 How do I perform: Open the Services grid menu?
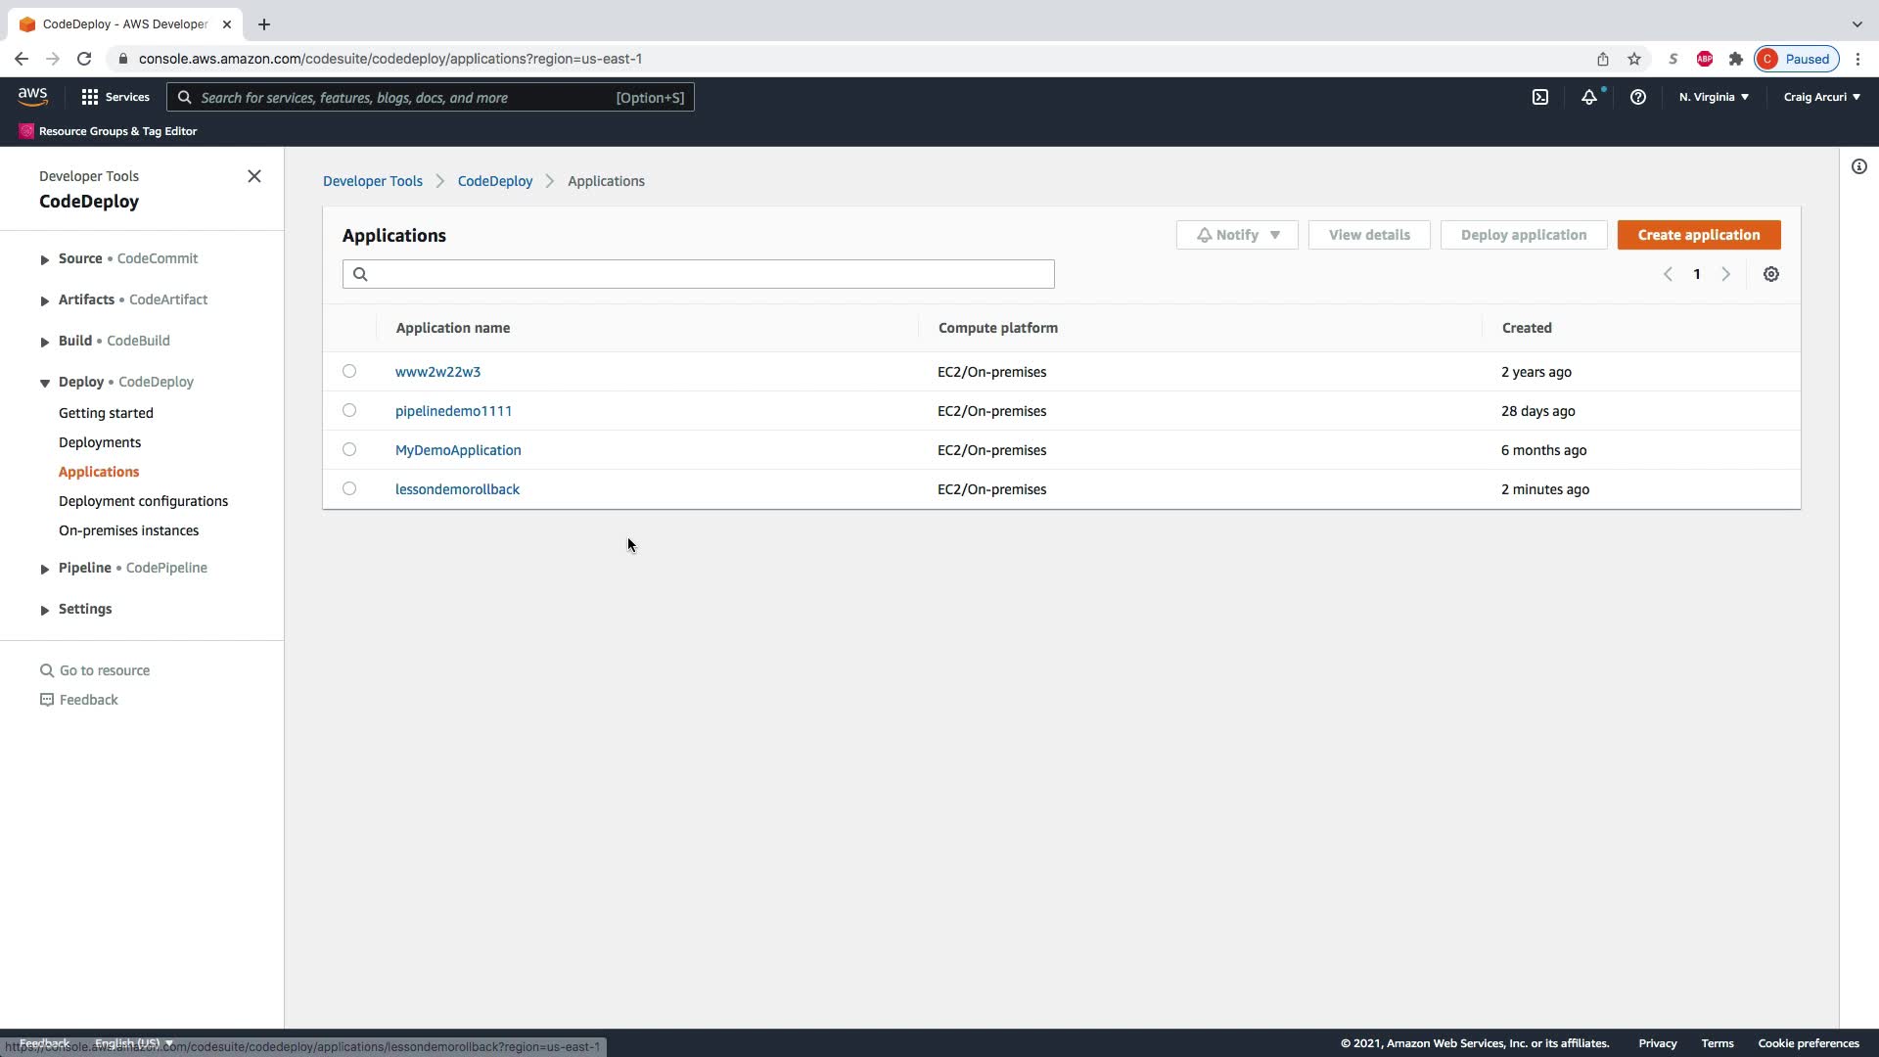click(115, 97)
